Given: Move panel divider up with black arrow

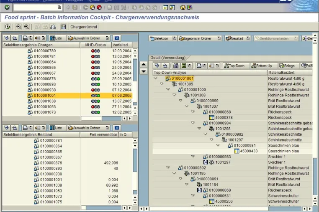Looking at the screenshot, I should (x=144, y=65).
